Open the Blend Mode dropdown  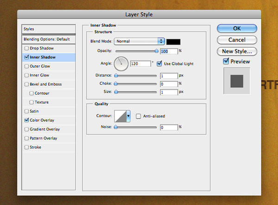(139, 42)
